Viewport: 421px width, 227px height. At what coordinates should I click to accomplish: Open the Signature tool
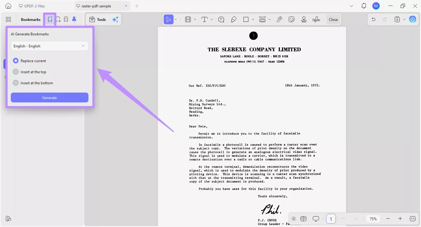point(316,19)
